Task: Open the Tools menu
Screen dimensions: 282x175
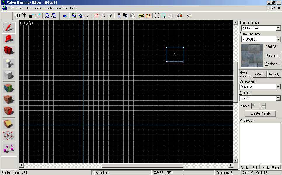Action: (x=48, y=8)
